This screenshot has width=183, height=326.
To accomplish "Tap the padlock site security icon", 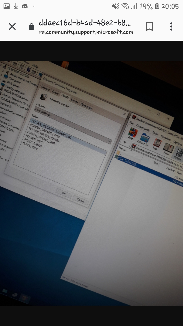I will point(32,26).
